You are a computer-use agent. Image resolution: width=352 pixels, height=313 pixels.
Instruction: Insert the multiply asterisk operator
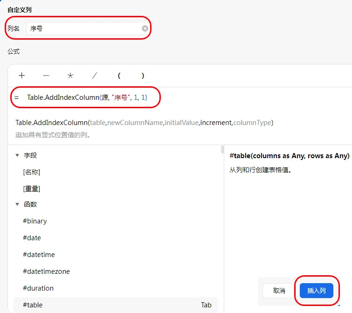[x=70, y=76]
